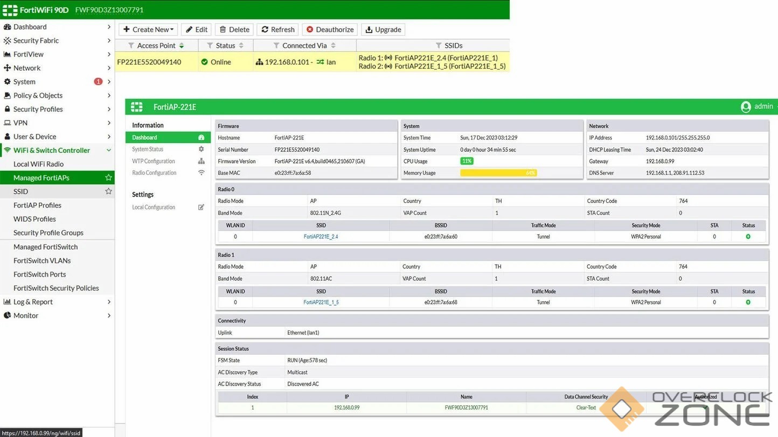Click the Policy & Objects lock icon
This screenshot has width=778, height=437.
(x=8, y=95)
